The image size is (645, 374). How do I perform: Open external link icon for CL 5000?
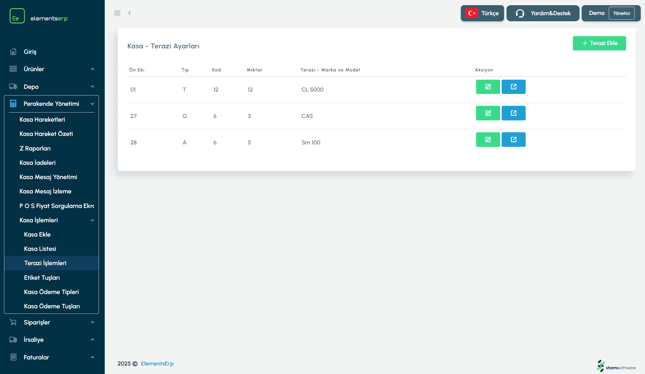pos(513,87)
